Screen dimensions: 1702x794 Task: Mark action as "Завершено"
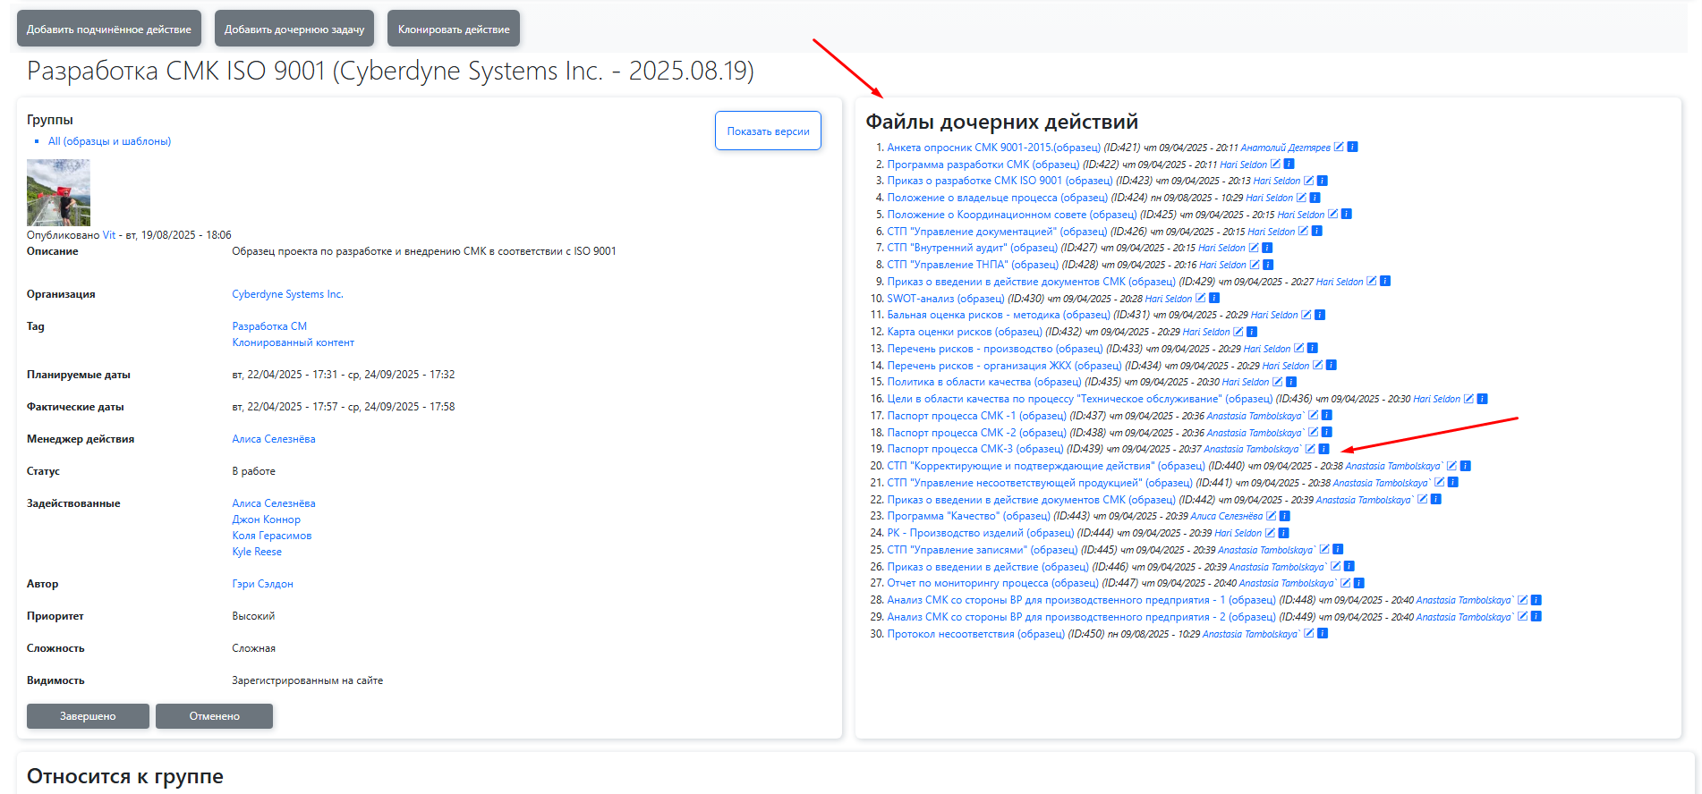point(88,716)
